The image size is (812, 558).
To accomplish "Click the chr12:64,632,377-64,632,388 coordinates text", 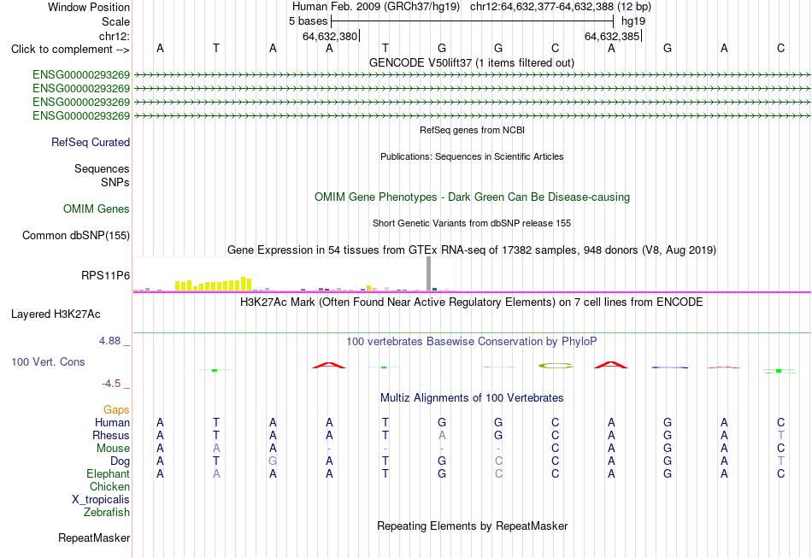I will click(542, 7).
